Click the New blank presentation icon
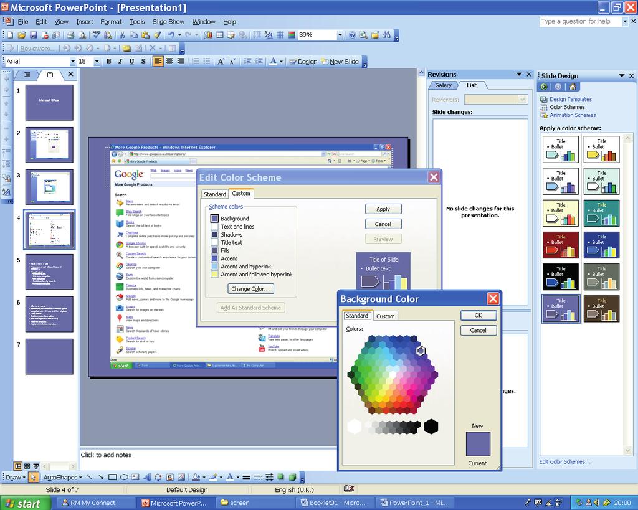Image resolution: width=638 pixels, height=510 pixels. coord(11,35)
